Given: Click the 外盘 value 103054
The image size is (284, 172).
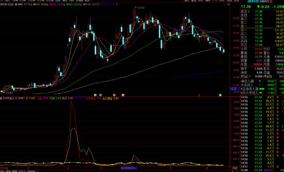Looking at the screenshot, I should pos(257,64).
